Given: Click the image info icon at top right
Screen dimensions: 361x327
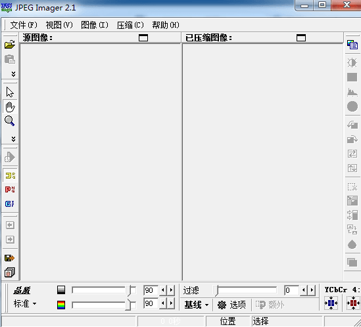Looking at the screenshot, I should coord(352,45).
